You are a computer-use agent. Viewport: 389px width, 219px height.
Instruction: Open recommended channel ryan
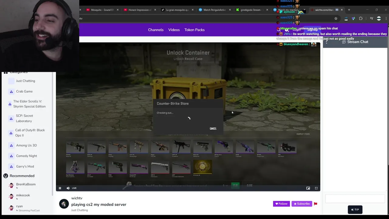(19, 206)
